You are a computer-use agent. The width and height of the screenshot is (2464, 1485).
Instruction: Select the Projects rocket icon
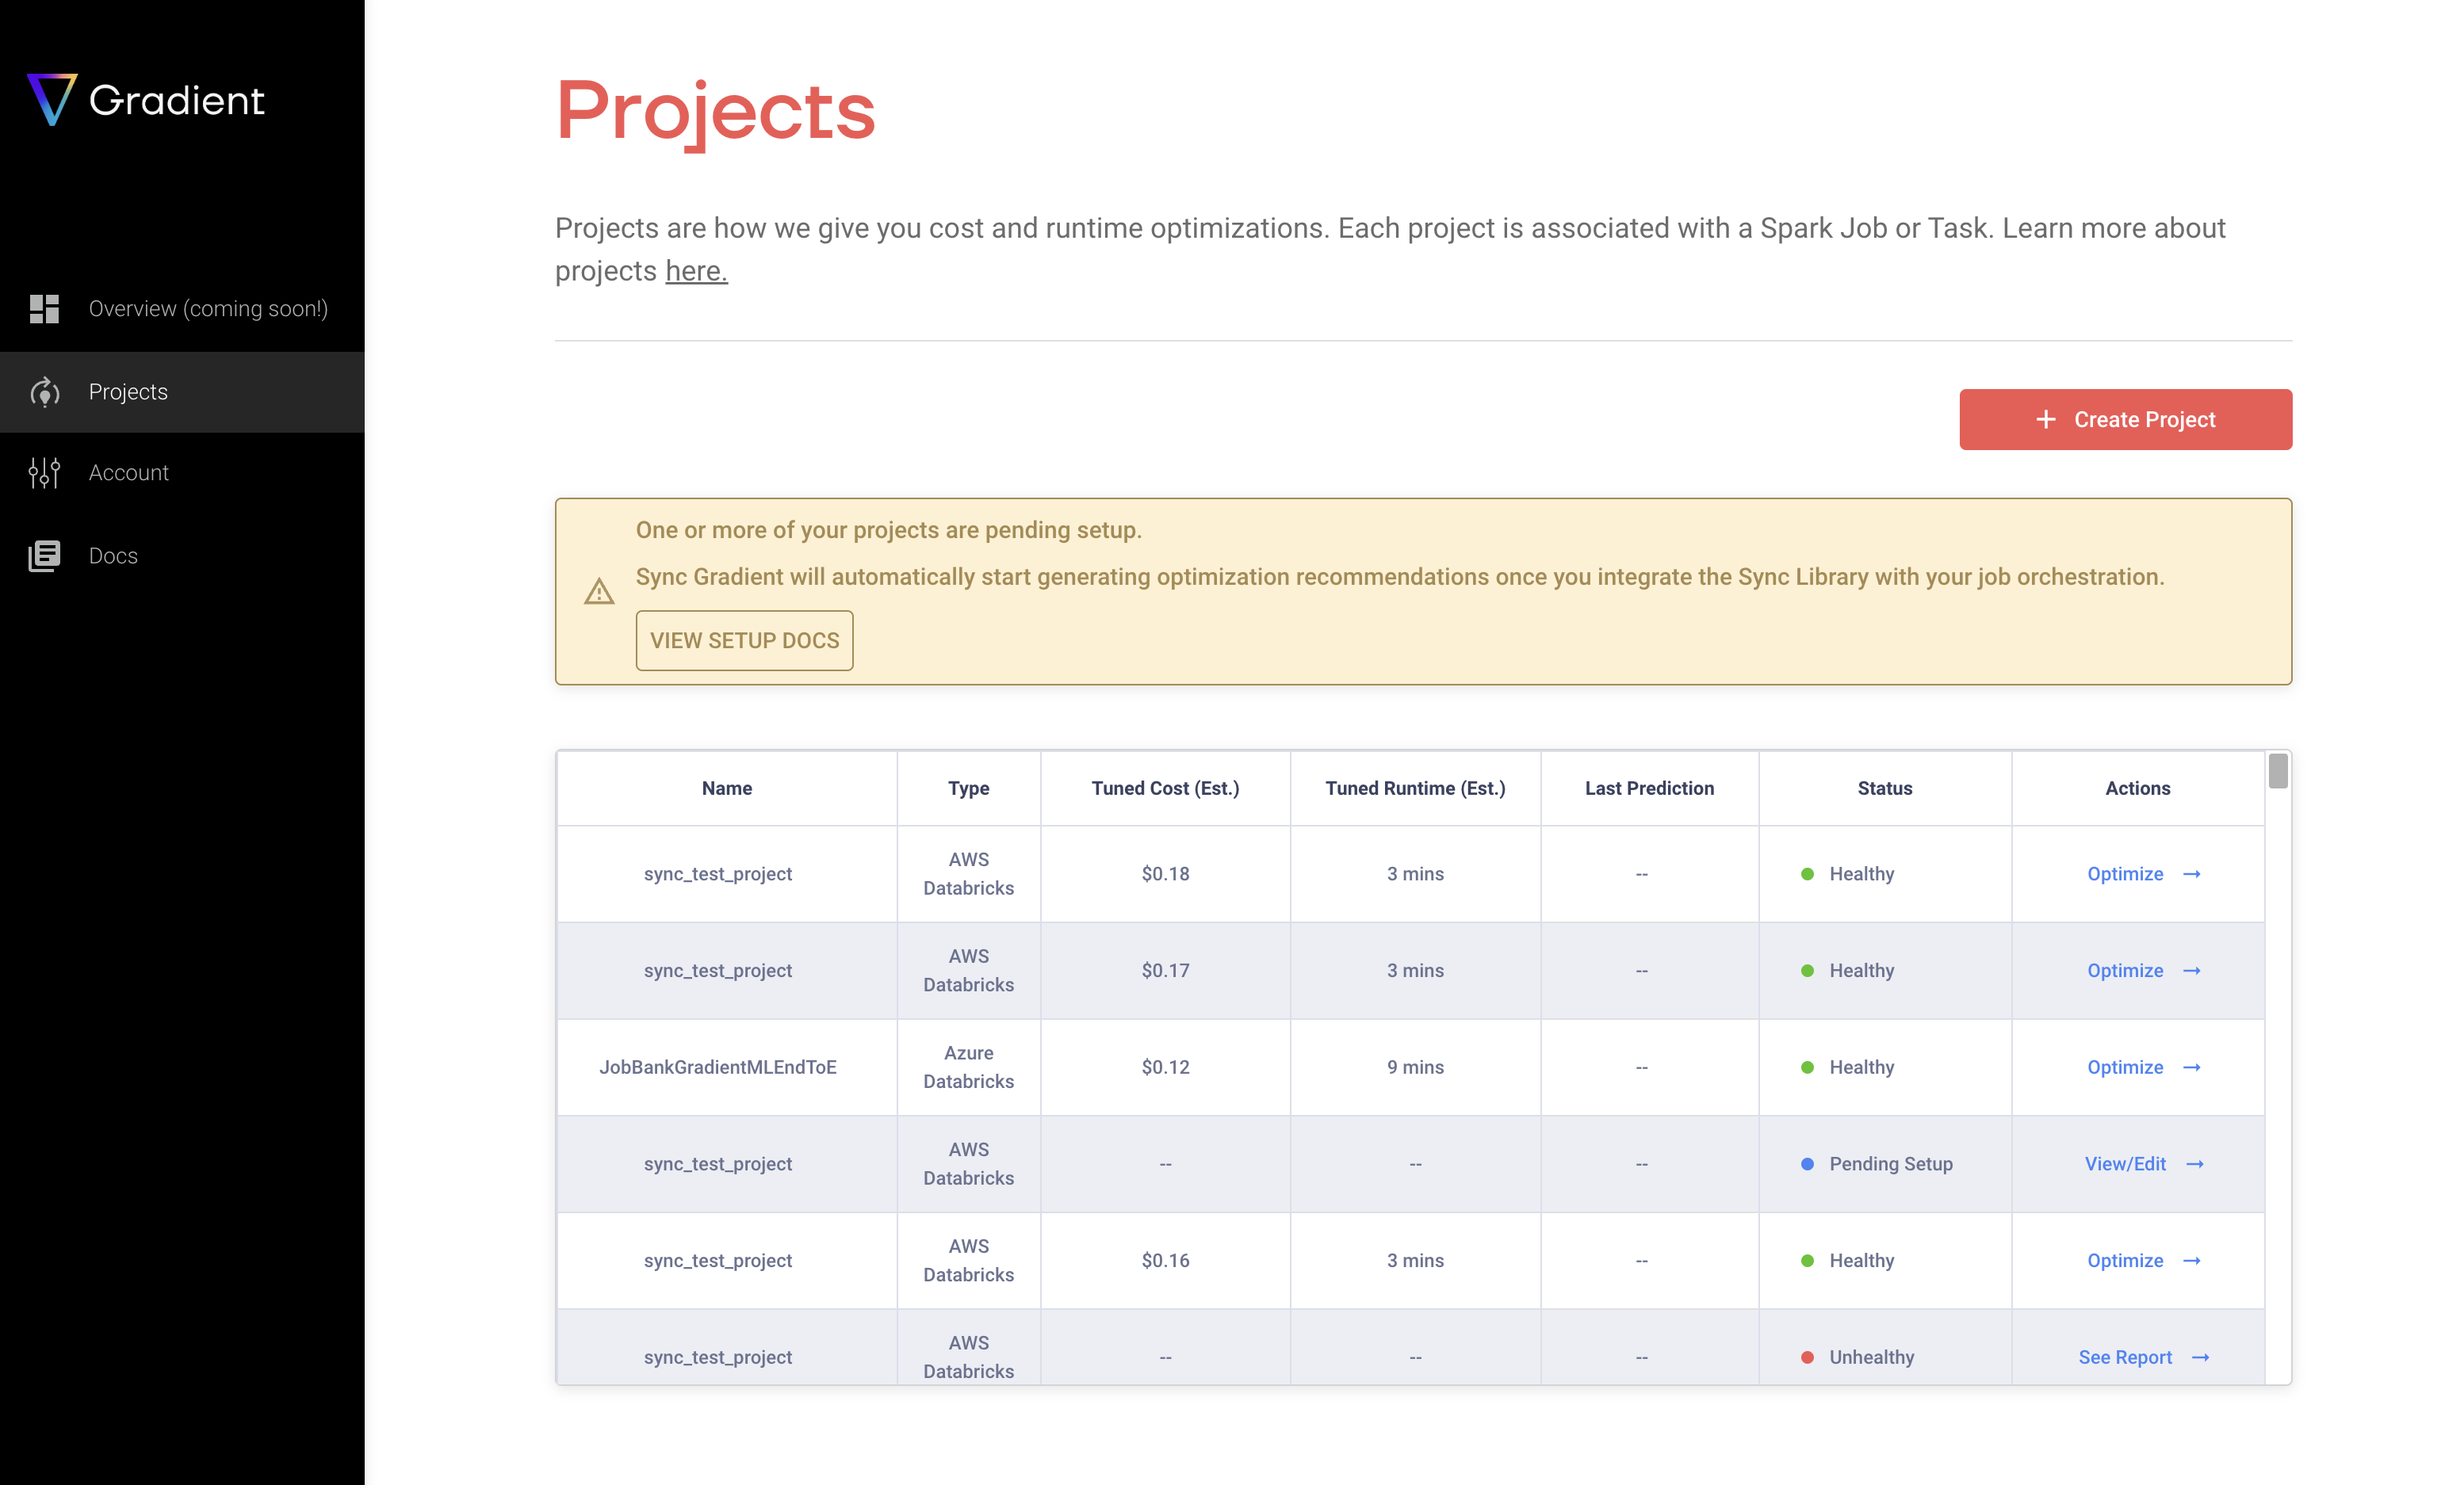click(x=44, y=391)
